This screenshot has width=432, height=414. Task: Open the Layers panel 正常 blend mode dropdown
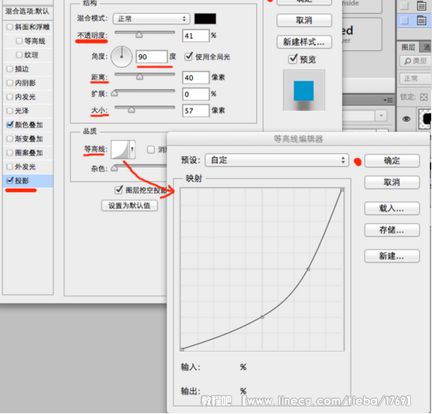point(415,79)
